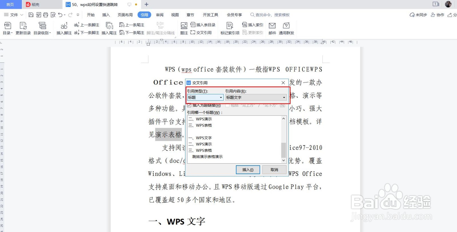
Task: Click 插入脚注 insert footnote icon
Action: (64, 29)
